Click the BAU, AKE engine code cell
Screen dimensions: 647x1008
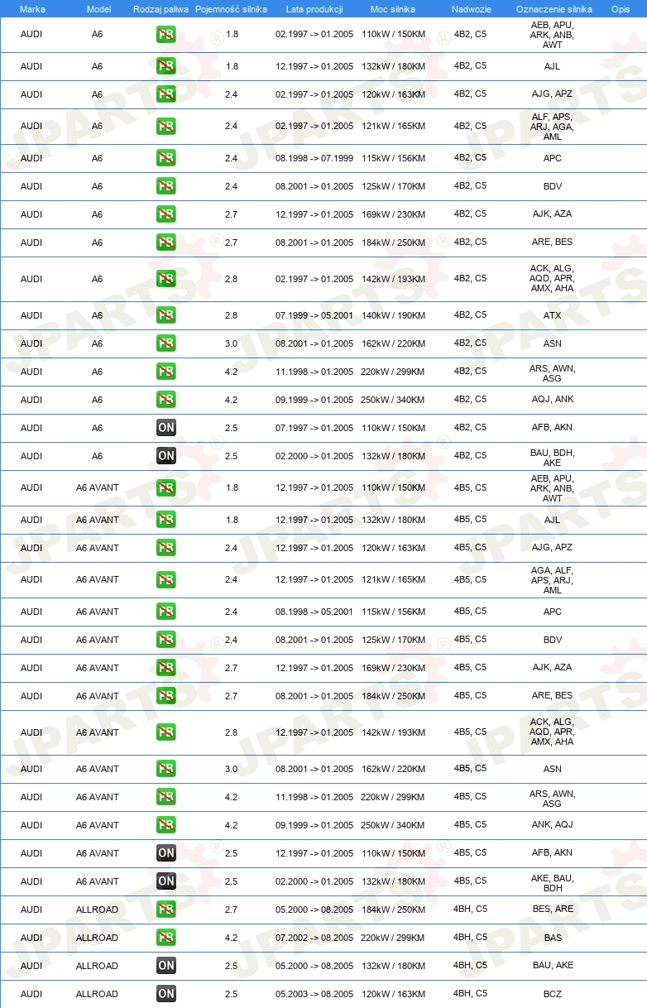tap(553, 966)
